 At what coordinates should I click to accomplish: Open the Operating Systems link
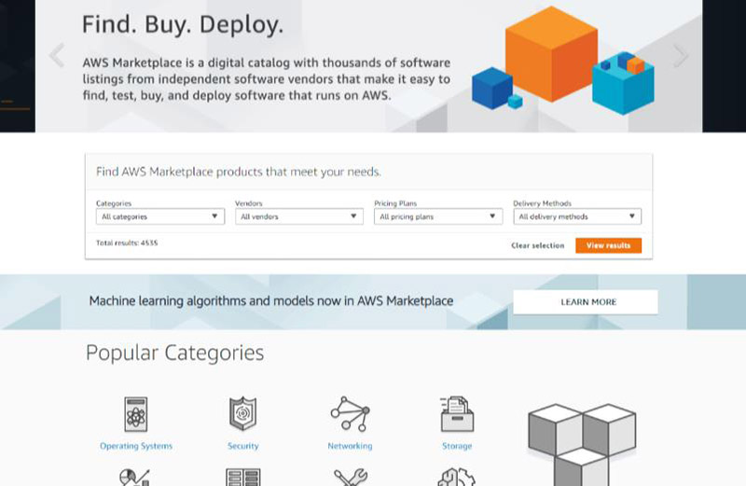136,446
